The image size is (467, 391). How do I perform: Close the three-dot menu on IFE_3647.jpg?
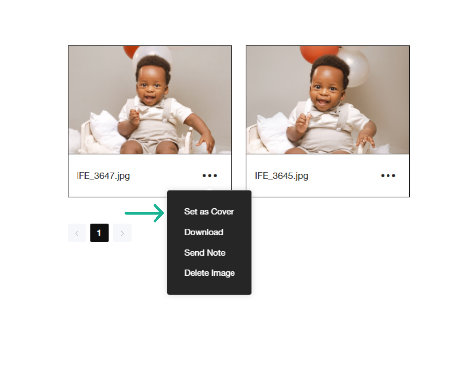pyautogui.click(x=209, y=176)
